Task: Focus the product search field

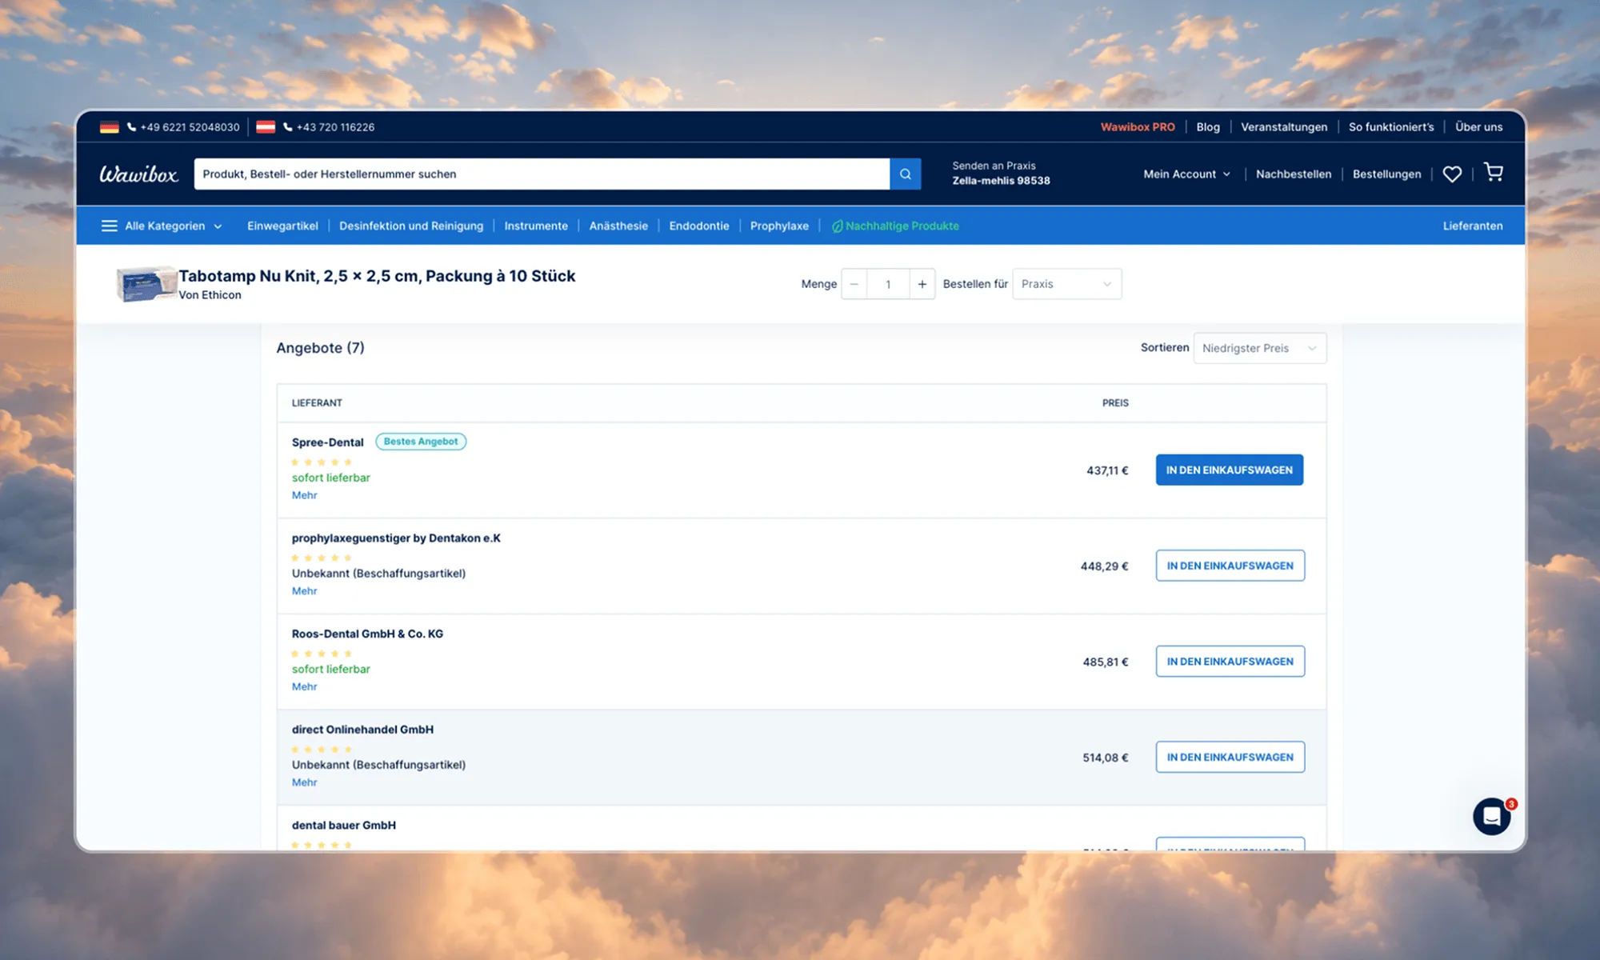Action: pos(542,174)
